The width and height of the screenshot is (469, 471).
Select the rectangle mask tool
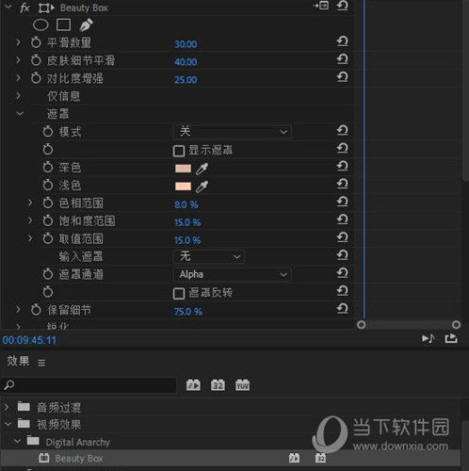pos(63,24)
